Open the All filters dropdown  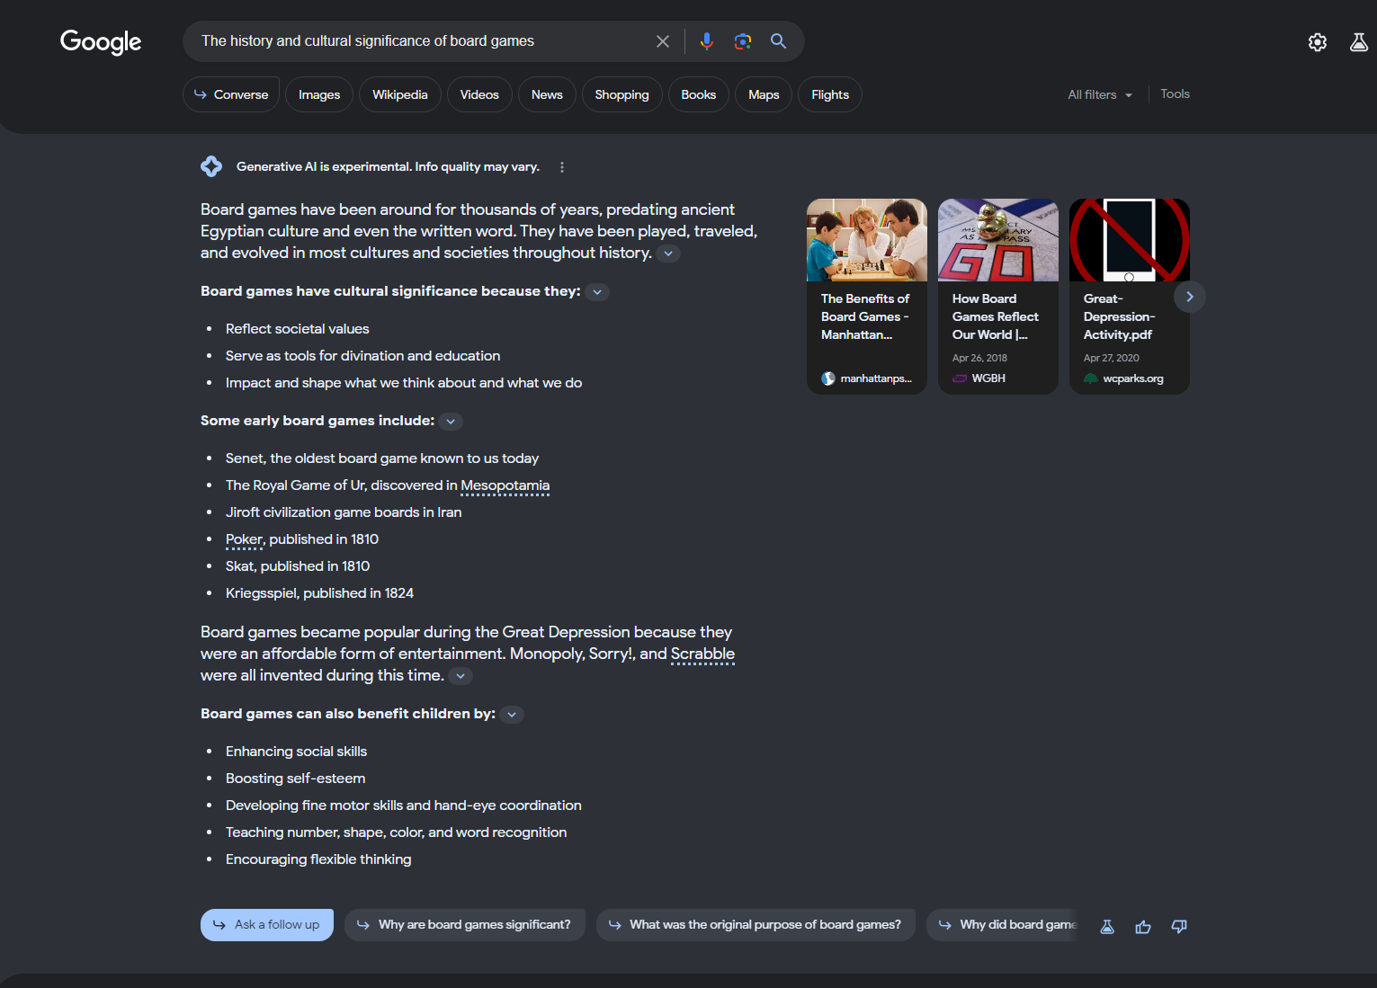[x=1100, y=94]
